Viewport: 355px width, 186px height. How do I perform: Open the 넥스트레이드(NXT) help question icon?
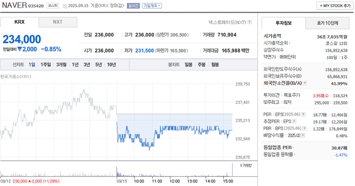coord(249,22)
